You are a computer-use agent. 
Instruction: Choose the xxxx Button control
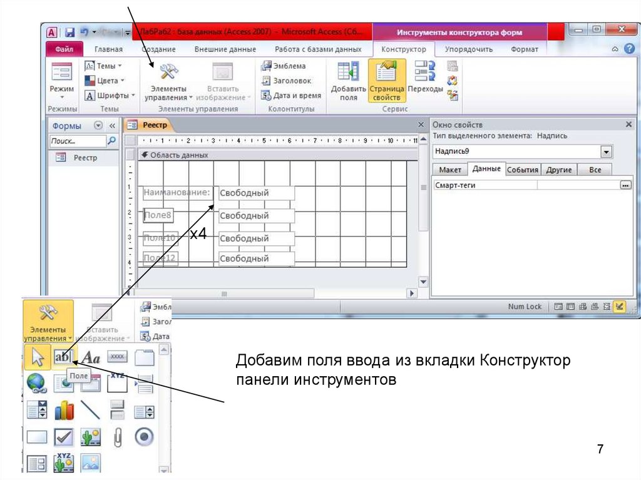pyautogui.click(x=117, y=357)
